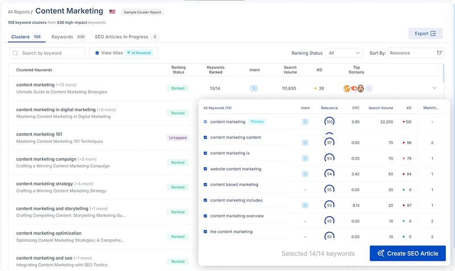Click Search by keyword input field
Screen dimensions: 455x271
(47, 53)
